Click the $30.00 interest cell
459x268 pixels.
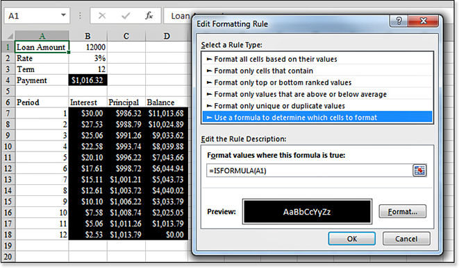(x=87, y=114)
